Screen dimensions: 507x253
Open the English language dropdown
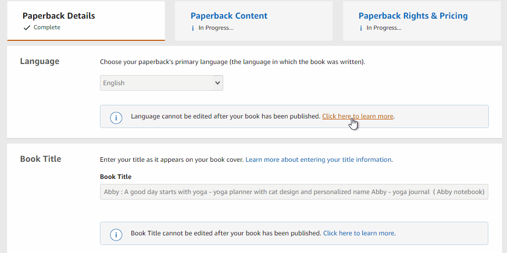(162, 83)
